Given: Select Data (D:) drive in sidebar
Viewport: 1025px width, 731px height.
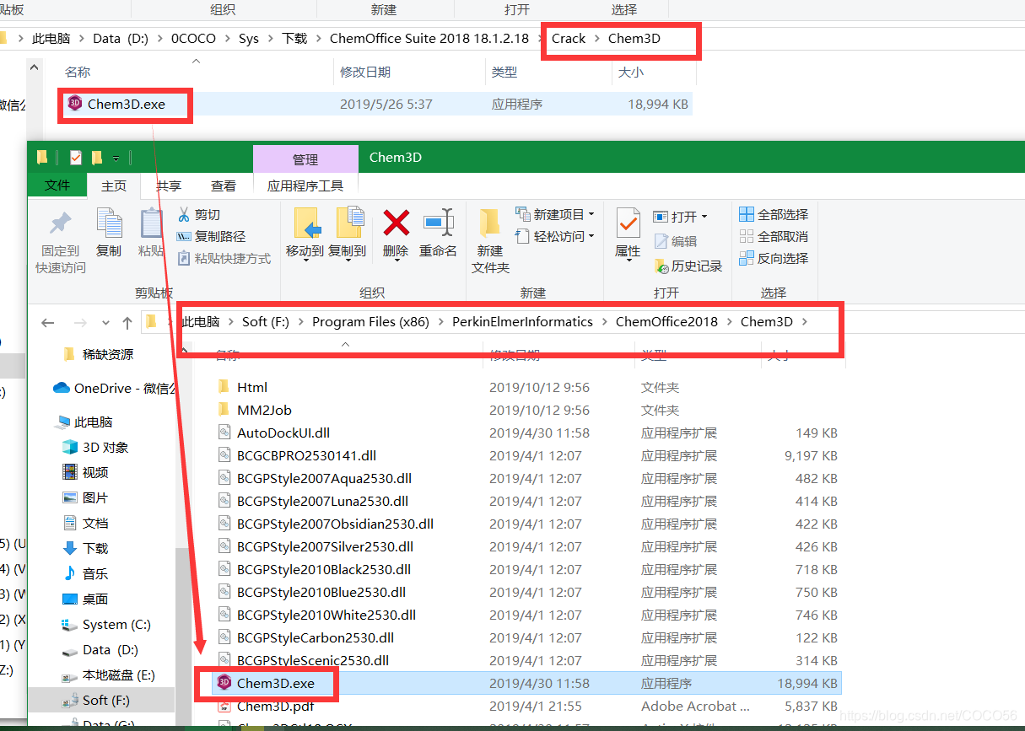Looking at the screenshot, I should point(100,650).
